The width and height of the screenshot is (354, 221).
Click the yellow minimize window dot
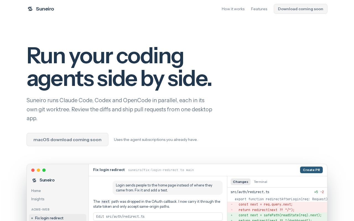click(x=38, y=170)
